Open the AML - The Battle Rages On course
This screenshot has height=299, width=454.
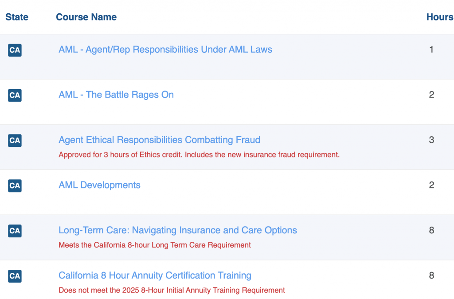coord(116,95)
